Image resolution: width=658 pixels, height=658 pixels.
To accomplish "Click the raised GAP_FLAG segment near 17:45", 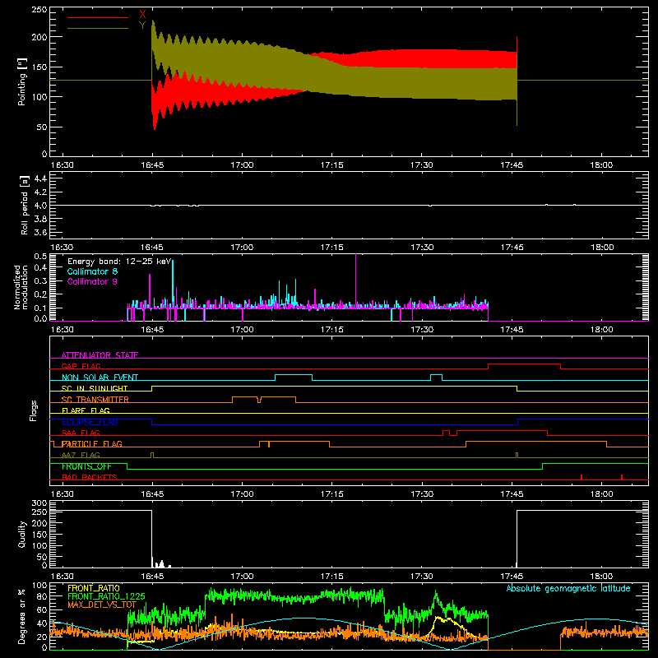I will click(524, 364).
